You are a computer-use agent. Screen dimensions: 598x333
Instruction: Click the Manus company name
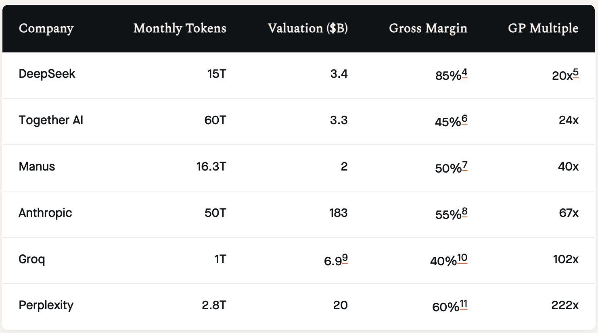[37, 166]
